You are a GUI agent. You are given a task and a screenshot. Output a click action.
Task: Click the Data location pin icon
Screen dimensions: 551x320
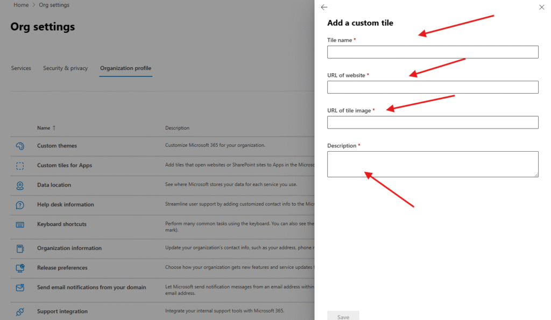pyautogui.click(x=20, y=185)
